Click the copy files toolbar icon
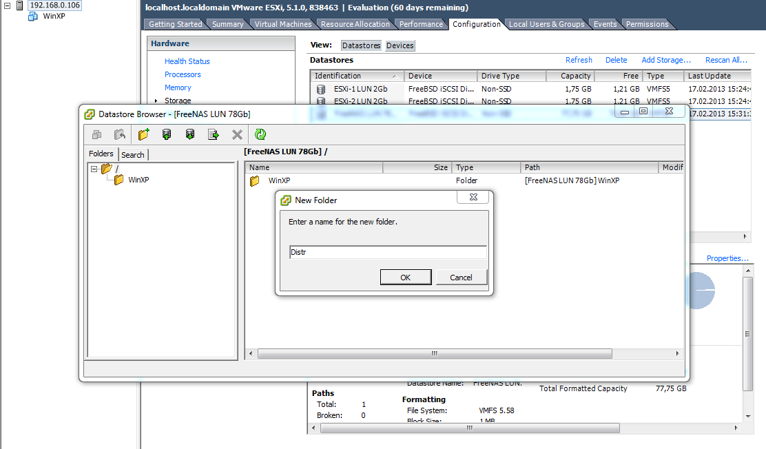Viewport: 766px width, 449px height. [96, 134]
